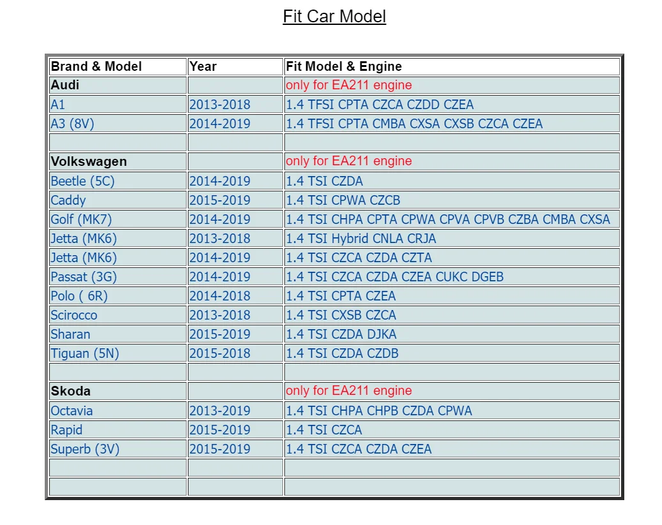Click the Octavia engine cell with CHPA CHPB

452,410
